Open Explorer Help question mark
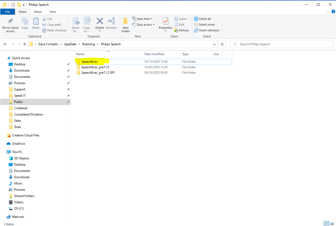Viewport: 336px width, 226px height. [333, 12]
